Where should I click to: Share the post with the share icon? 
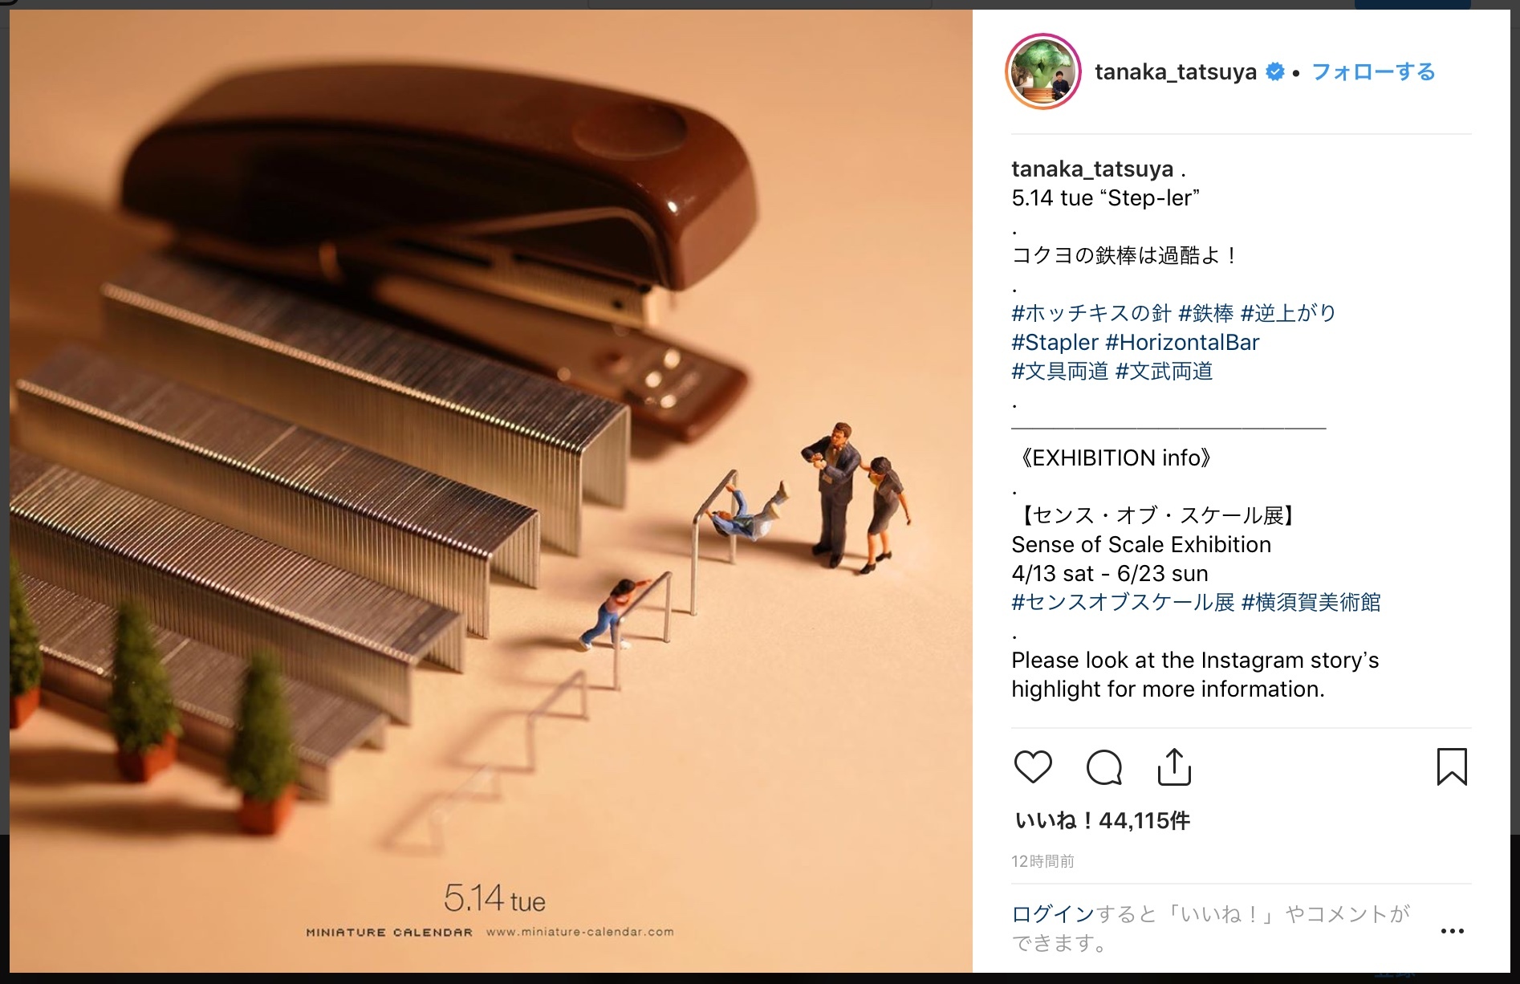[1174, 766]
